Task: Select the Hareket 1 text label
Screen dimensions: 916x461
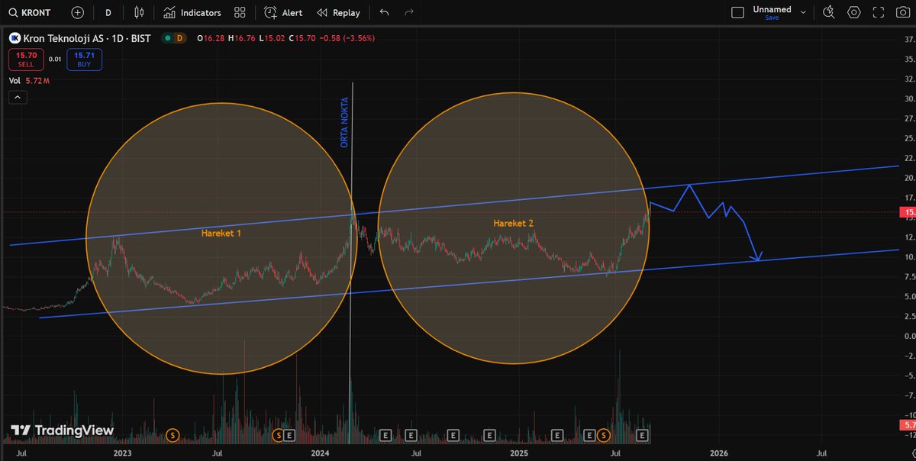Action: (221, 232)
